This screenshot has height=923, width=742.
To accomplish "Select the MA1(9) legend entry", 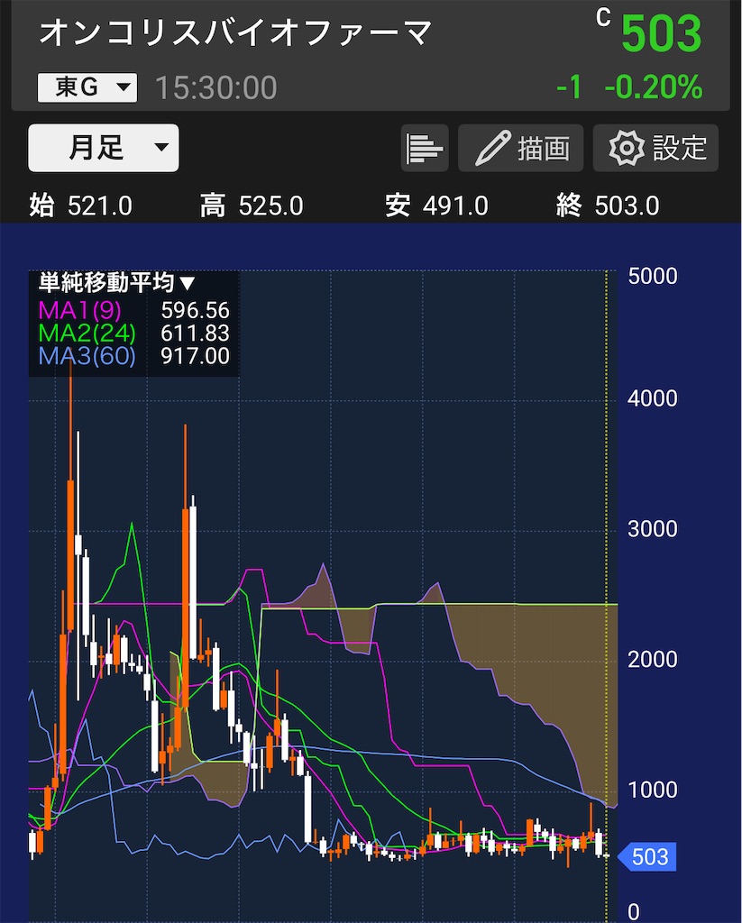I will 79,310.
